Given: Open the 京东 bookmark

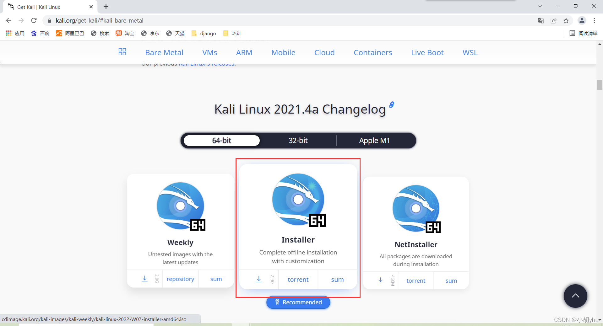Looking at the screenshot, I should point(150,33).
